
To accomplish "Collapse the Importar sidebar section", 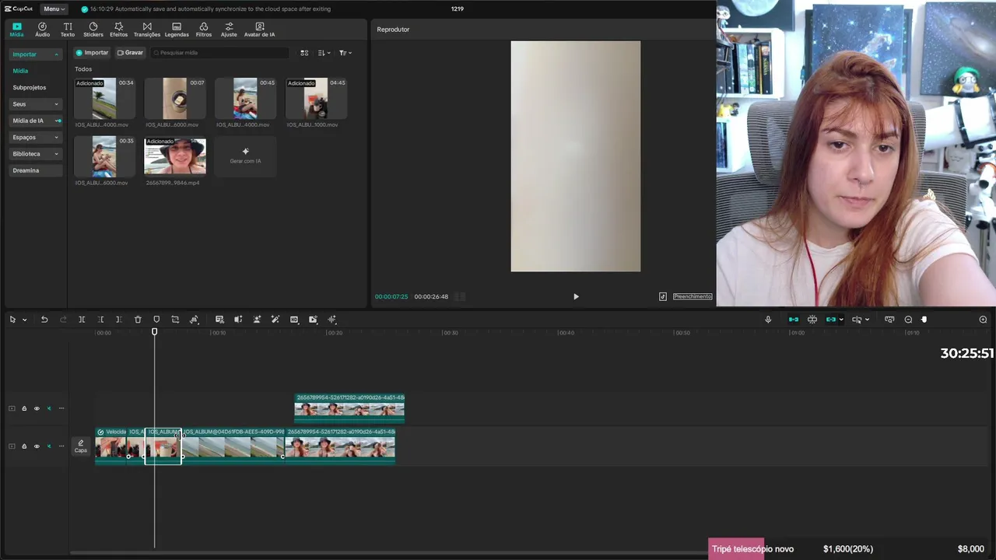I will coord(35,54).
